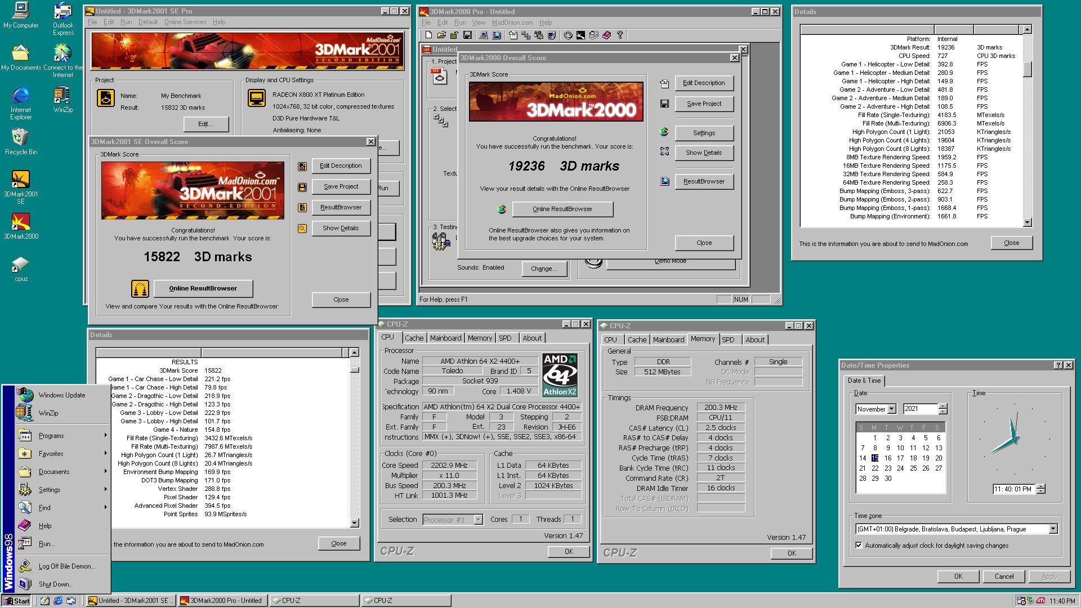The width and height of the screenshot is (1081, 608).
Task: Open Online Services menu in 3DMark2001
Action: (x=185, y=22)
